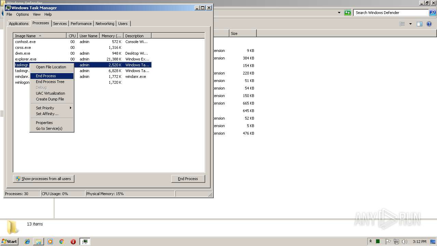Sort by the CPU column header
The image size is (437, 246).
pyautogui.click(x=72, y=36)
